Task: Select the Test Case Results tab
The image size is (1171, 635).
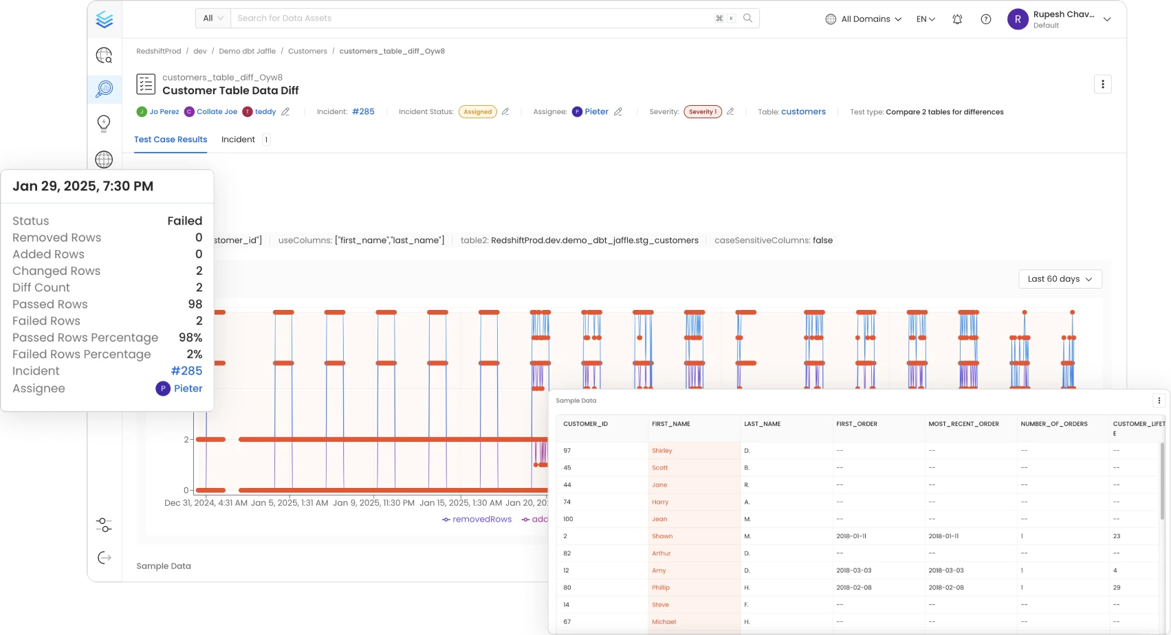Action: (x=171, y=140)
